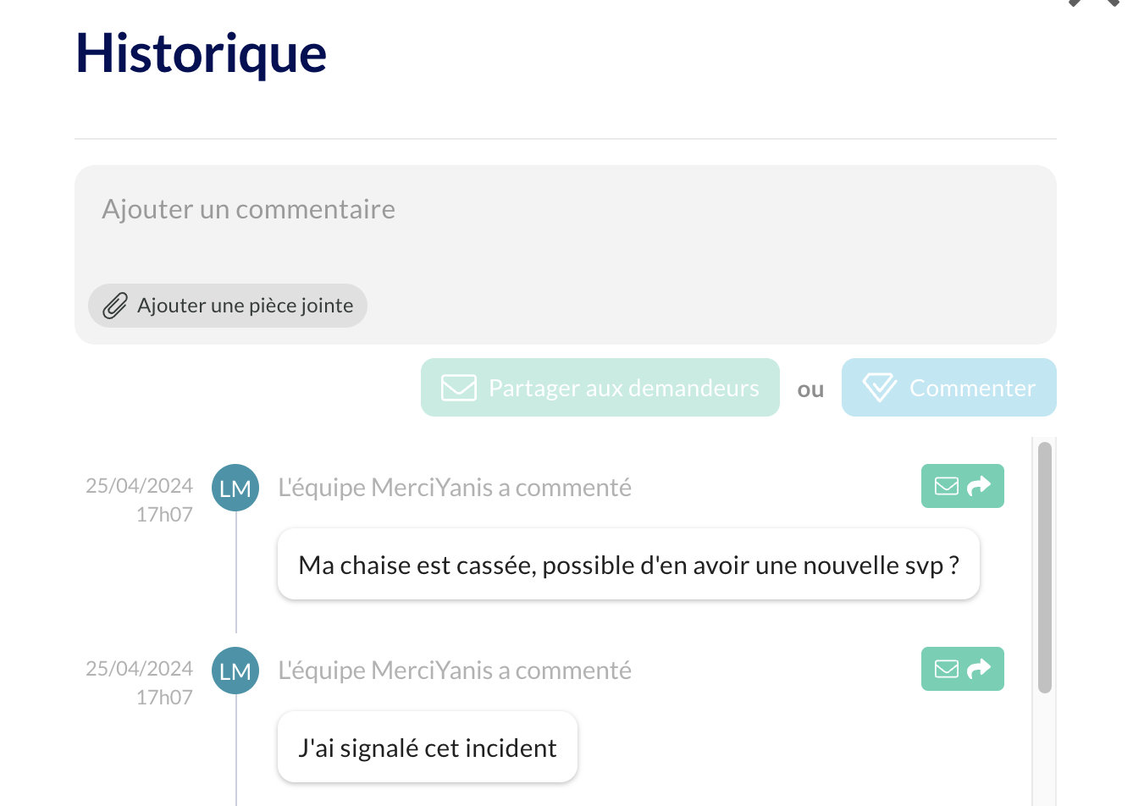This screenshot has height=806, width=1133.
Task: Click forward arrow beside the incident comment
Action: click(979, 669)
